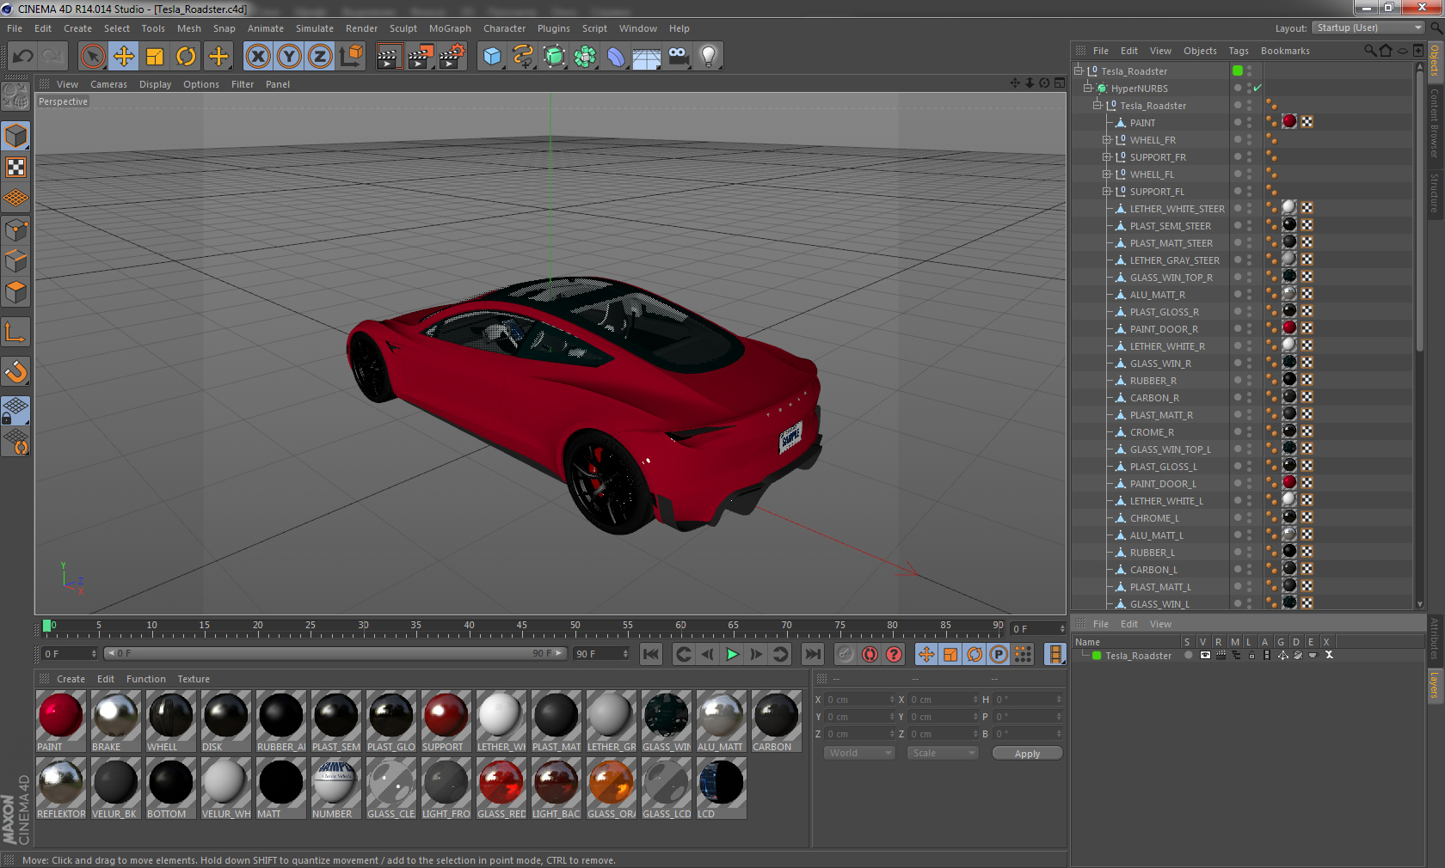1445x868 pixels.
Task: Select the Live Selection tool
Action: (x=92, y=57)
